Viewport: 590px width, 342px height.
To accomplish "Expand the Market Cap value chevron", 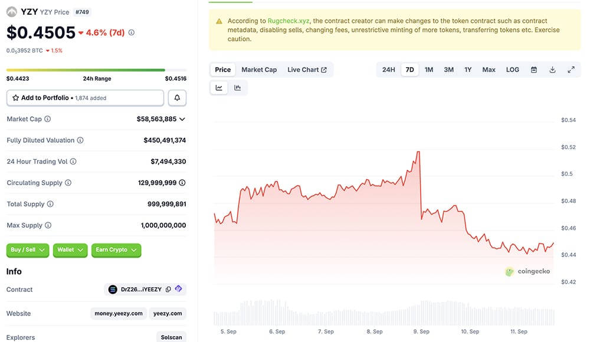I will (182, 119).
